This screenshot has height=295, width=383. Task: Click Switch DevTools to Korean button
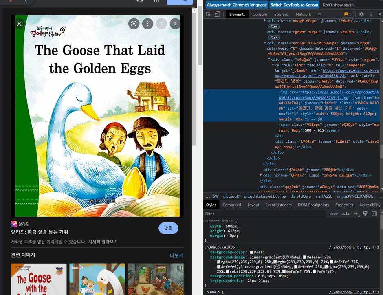(294, 5)
